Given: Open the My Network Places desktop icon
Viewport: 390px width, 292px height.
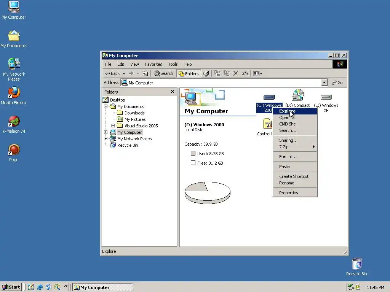Looking at the screenshot, I should [x=14, y=70].
